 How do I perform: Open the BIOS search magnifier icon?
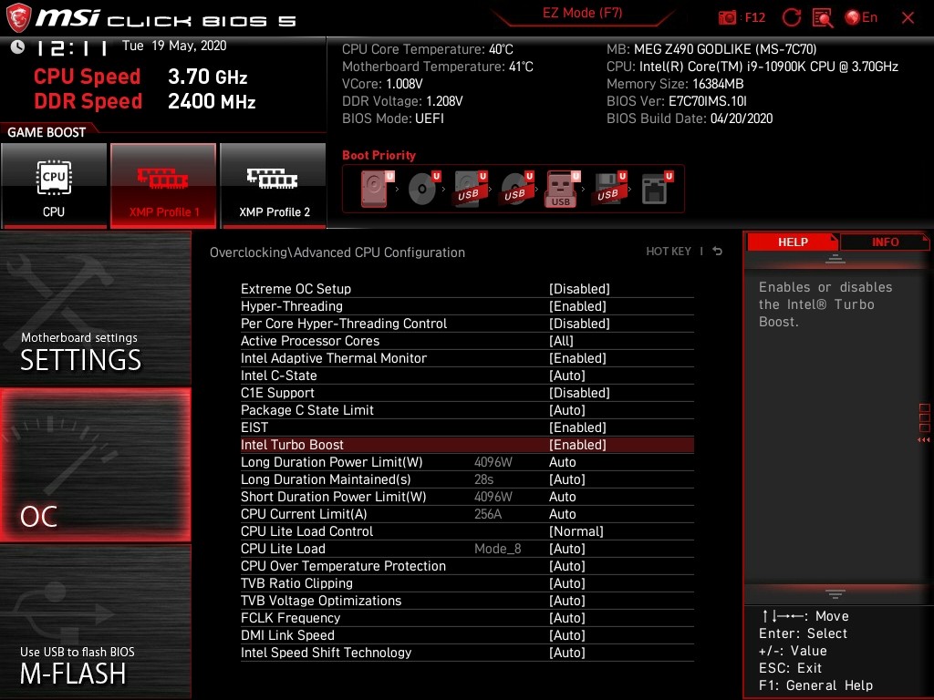coord(822,17)
